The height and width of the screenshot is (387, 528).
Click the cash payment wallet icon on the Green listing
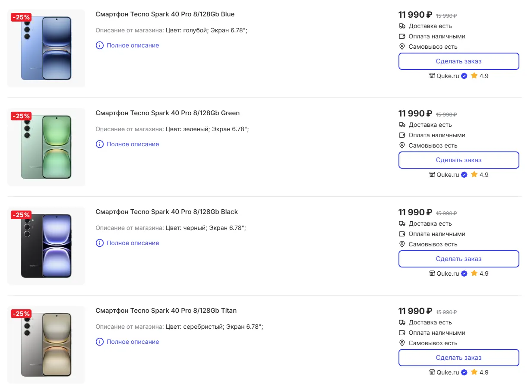coord(402,135)
